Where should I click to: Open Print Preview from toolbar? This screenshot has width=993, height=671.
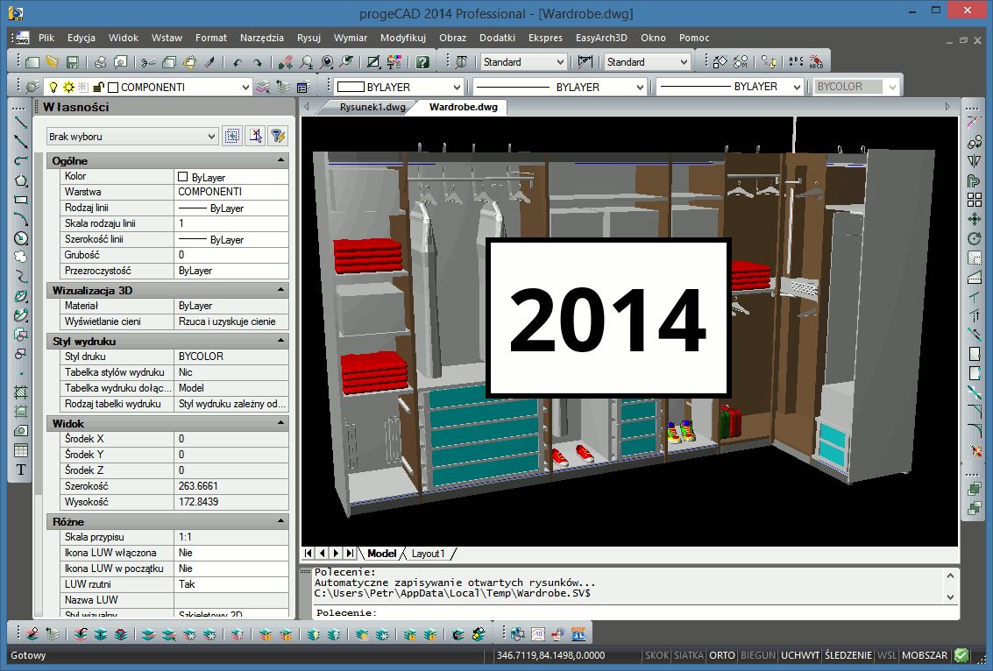(120, 62)
